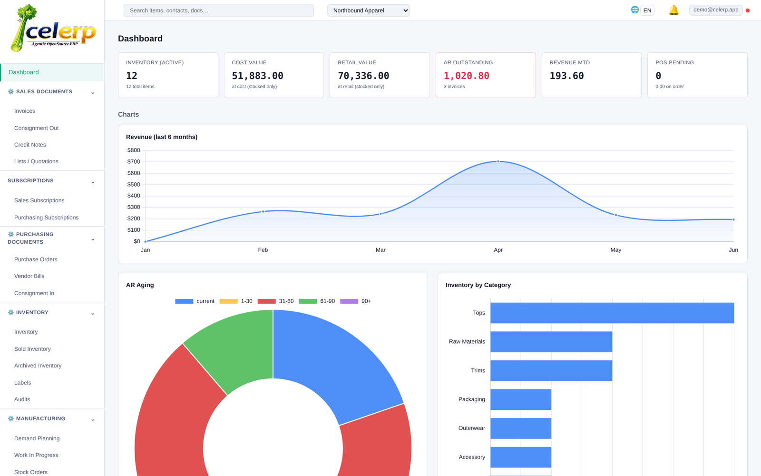Open the EN language selector

click(647, 10)
